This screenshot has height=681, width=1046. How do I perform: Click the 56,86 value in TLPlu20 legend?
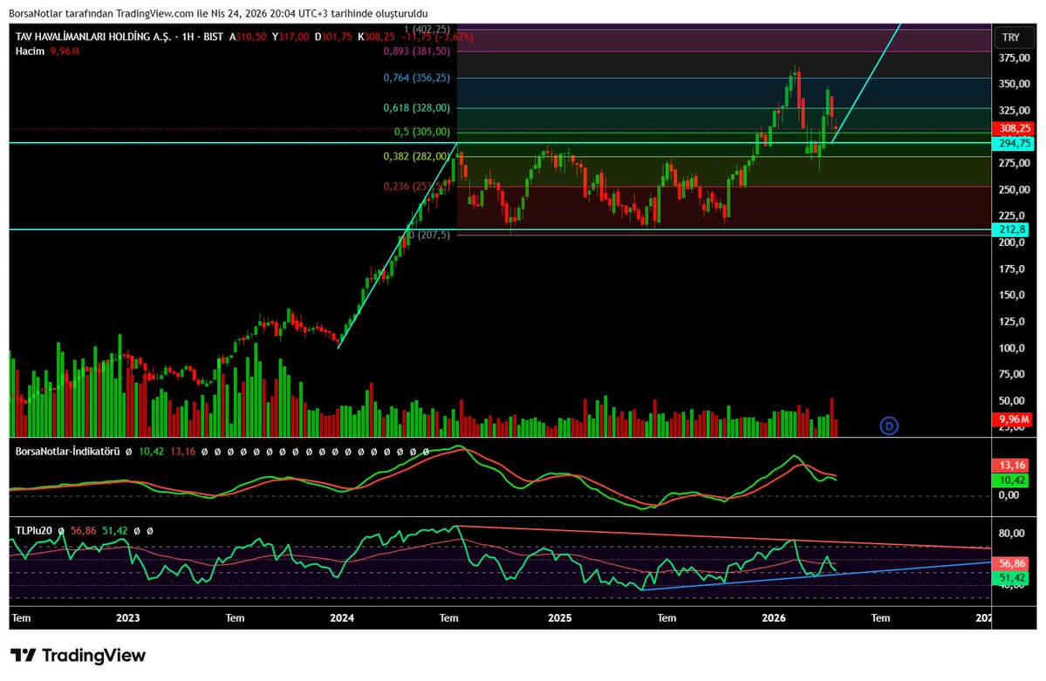(84, 531)
